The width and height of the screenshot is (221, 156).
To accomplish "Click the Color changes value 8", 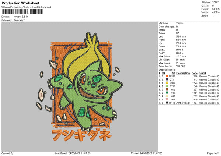I will (177, 26).
